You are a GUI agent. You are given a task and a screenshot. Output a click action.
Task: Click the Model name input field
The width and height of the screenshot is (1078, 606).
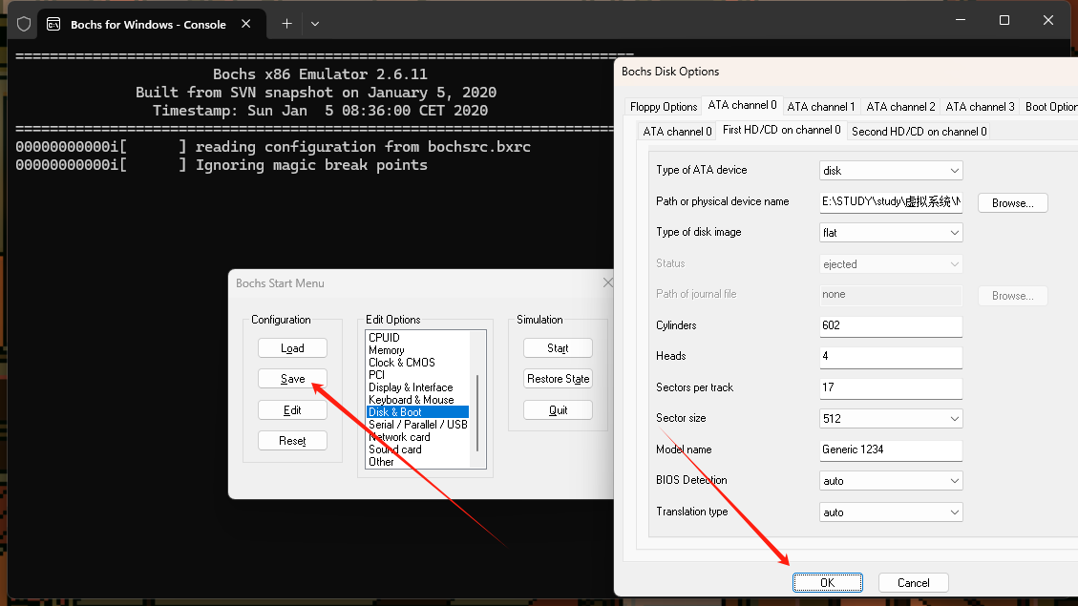tap(890, 450)
